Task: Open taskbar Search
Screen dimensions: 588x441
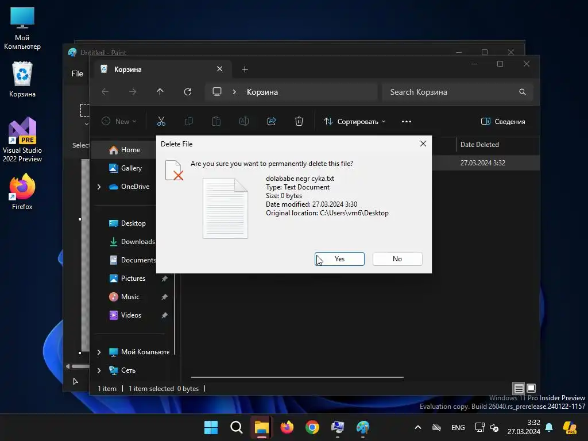Action: [x=236, y=427]
